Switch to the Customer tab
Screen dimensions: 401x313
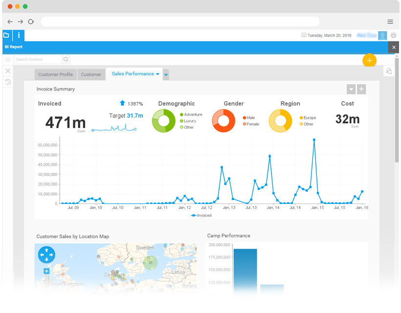pos(91,74)
